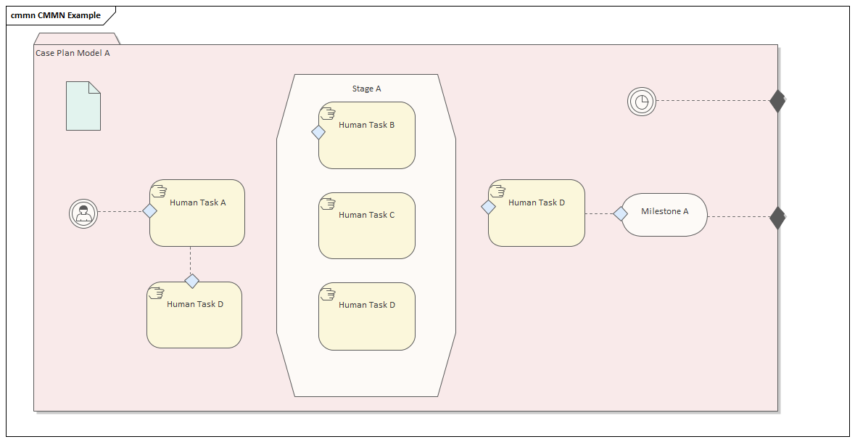This screenshot has height=442, width=855.
Task: Click the user event listener person icon
Action: [x=83, y=214]
